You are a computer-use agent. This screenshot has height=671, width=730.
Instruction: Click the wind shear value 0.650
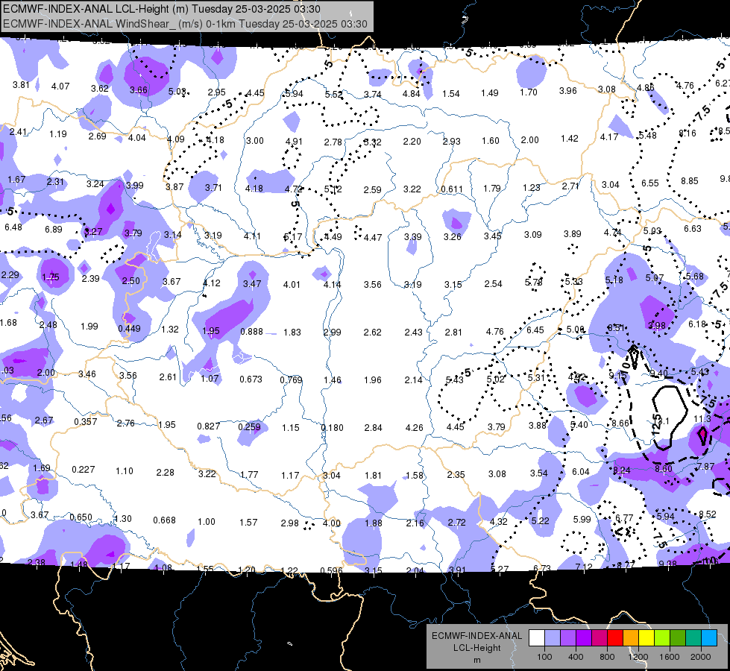(81, 517)
